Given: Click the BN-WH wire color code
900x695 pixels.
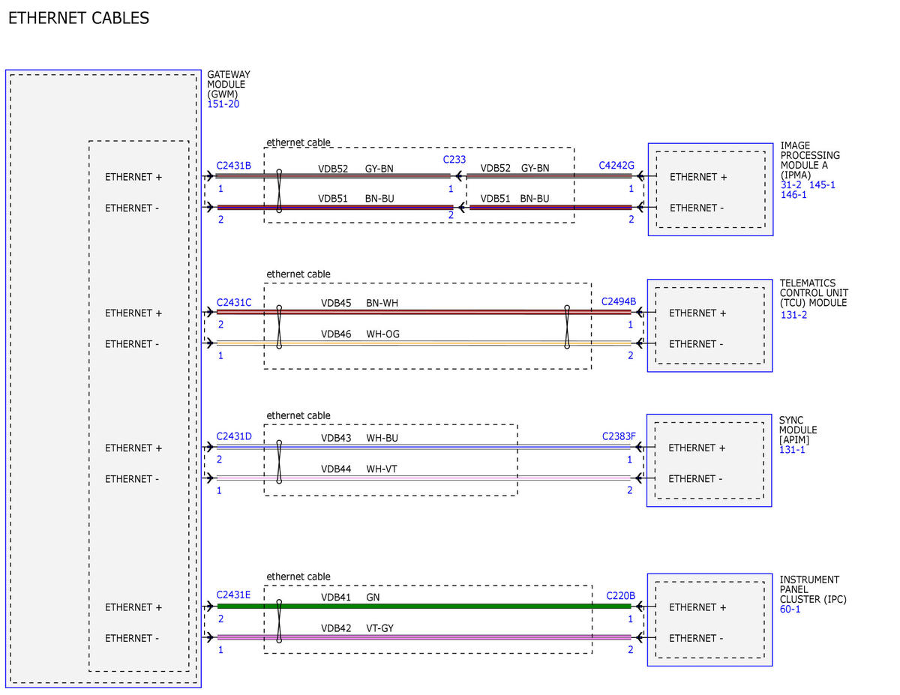Looking at the screenshot, I should coord(382,304).
